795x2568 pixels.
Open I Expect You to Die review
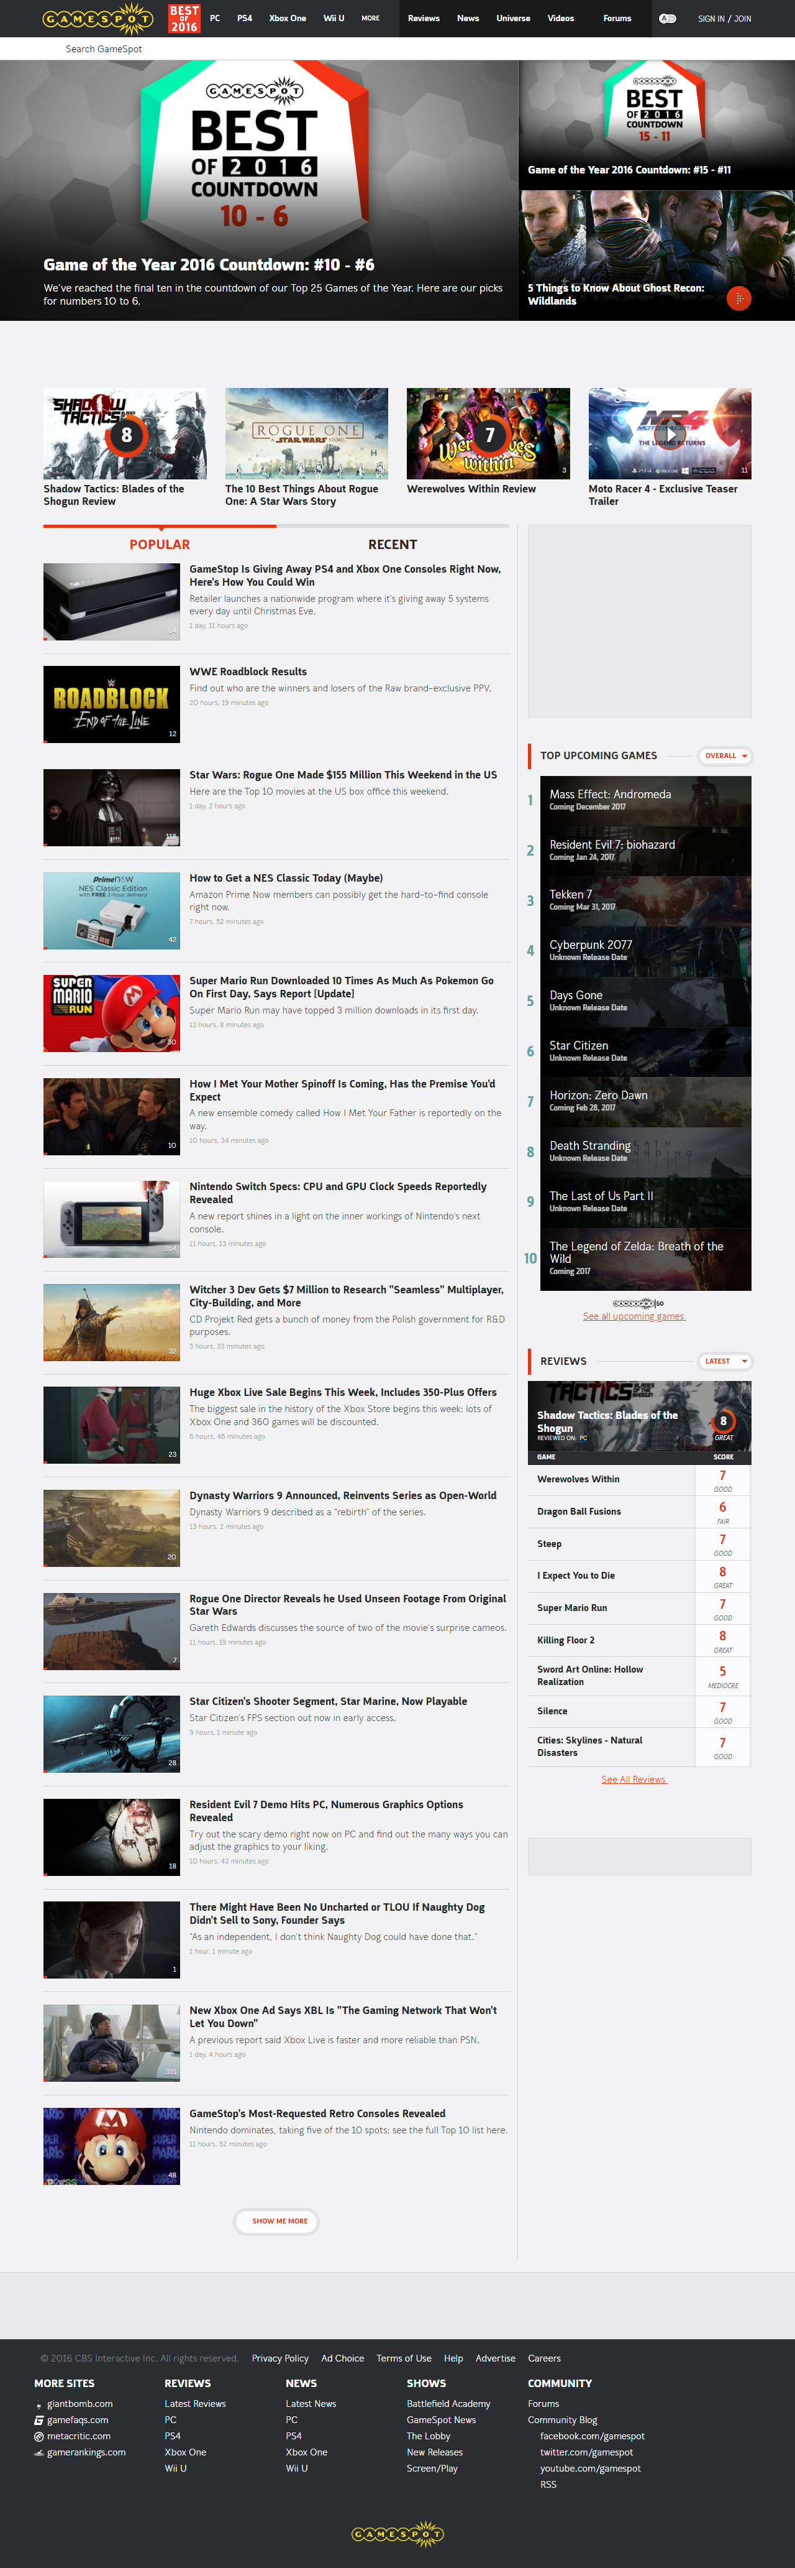638,1576
